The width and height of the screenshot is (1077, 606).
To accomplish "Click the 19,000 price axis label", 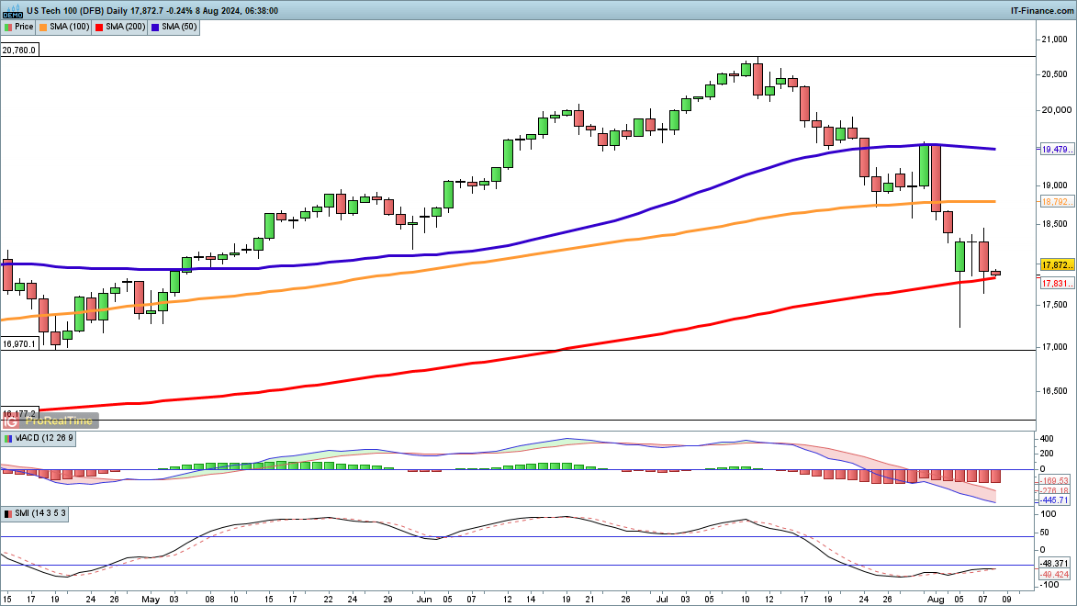I will tap(1055, 185).
